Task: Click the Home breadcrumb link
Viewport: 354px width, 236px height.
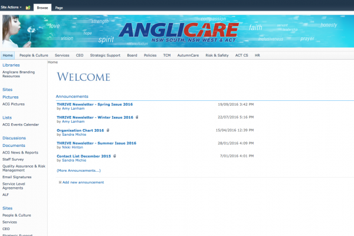Action: click(x=53, y=62)
